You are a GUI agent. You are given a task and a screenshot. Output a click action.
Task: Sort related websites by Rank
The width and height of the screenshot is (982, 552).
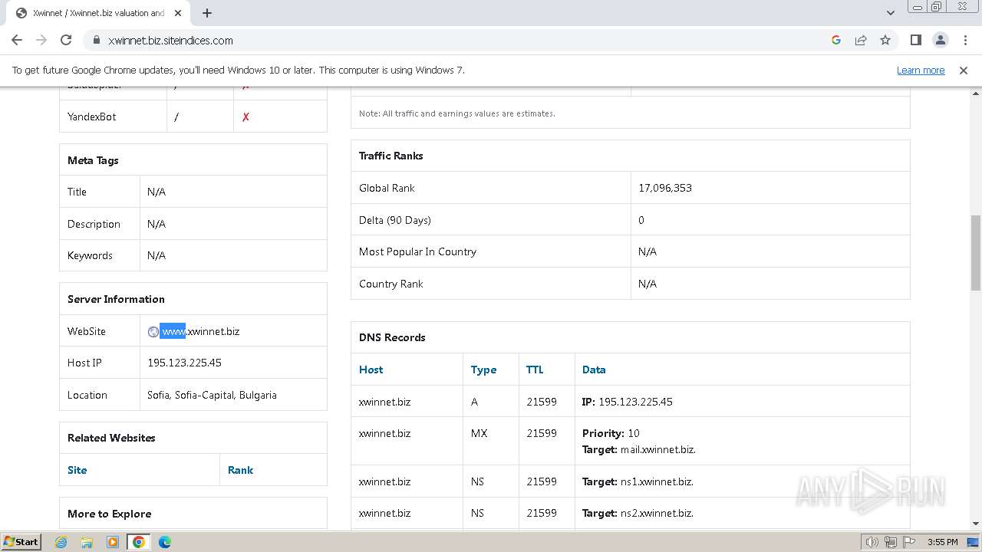pyautogui.click(x=240, y=470)
